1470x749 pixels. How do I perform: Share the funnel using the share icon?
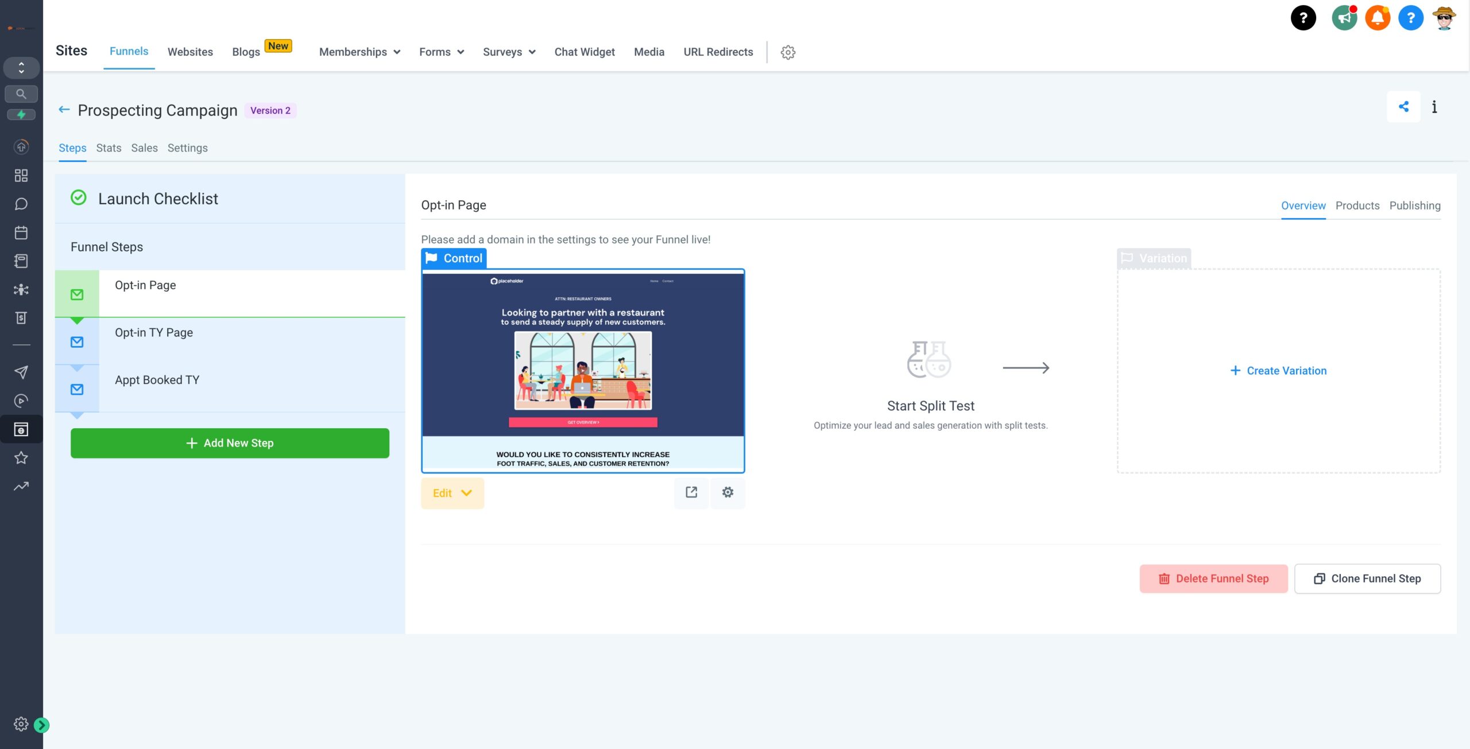point(1403,107)
